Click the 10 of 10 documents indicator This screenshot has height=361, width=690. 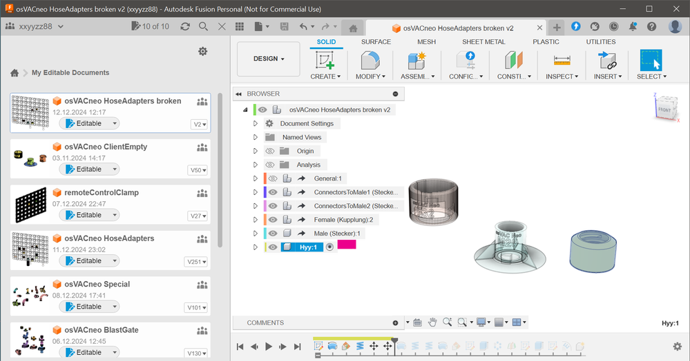pos(151,26)
